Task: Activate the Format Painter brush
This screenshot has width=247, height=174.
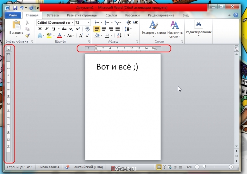Action: click(27, 35)
